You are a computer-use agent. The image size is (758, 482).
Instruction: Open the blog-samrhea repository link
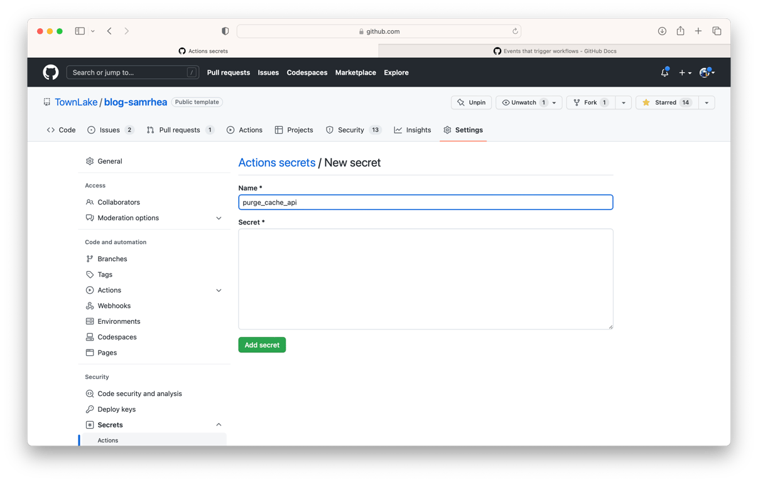(x=136, y=102)
